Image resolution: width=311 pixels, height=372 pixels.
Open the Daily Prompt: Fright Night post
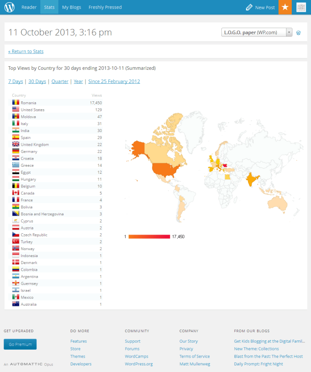click(258, 364)
